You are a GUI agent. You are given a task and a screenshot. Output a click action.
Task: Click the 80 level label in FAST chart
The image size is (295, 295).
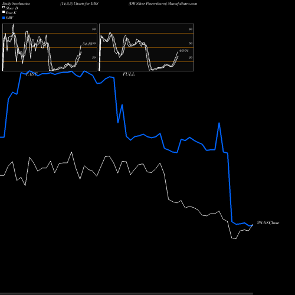pyautogui.click(x=94, y=29)
